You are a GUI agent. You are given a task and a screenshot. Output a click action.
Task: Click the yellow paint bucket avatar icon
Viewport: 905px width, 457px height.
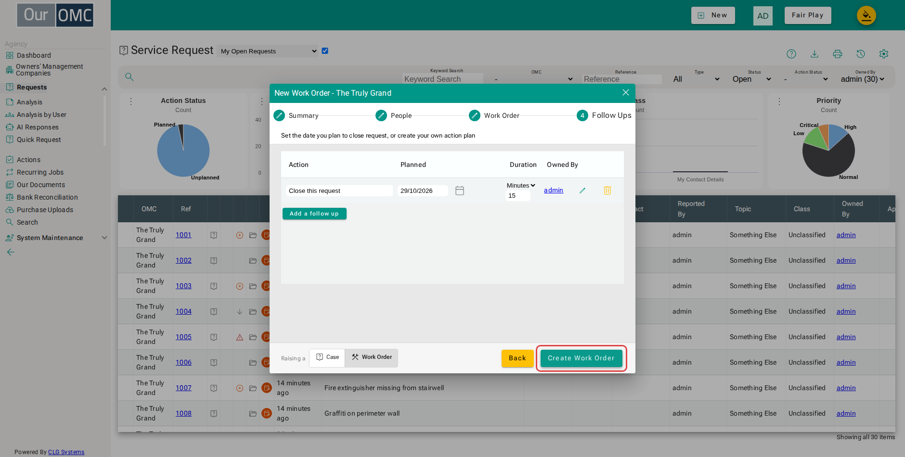[866, 15]
